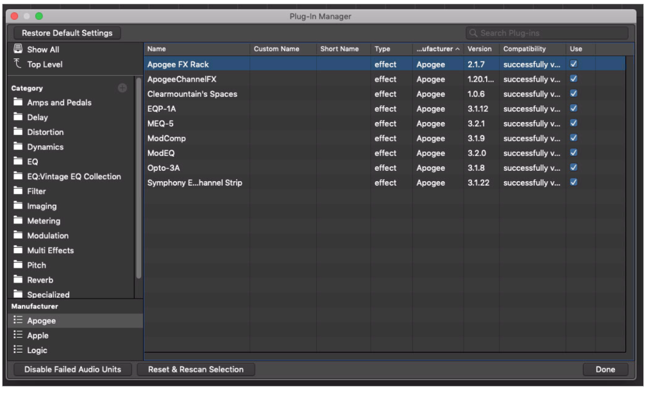Click Reset & Rescan Selection

pos(196,369)
